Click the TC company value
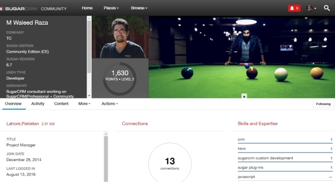335x182 pixels. pos(9,38)
